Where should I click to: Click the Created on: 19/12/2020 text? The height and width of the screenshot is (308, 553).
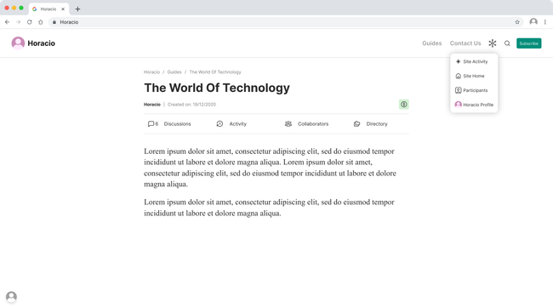pos(191,105)
